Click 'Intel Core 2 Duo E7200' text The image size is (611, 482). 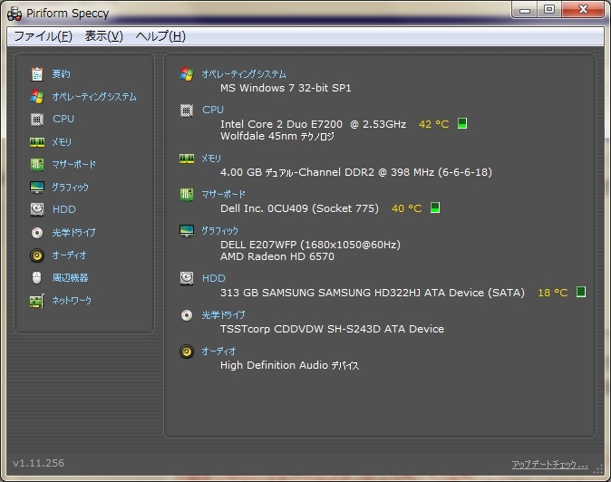(281, 124)
